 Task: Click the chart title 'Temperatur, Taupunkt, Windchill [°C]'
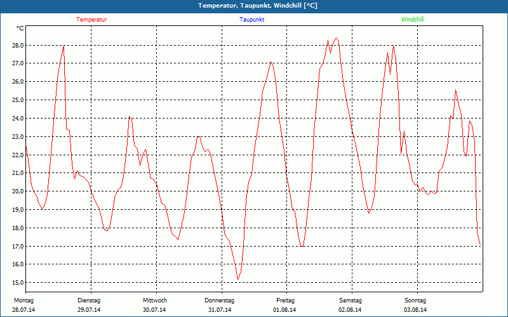click(258, 6)
